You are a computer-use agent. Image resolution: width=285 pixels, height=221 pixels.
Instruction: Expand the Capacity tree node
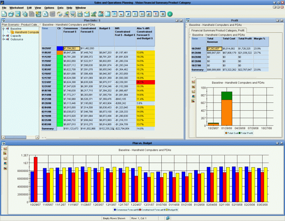[x=3, y=36]
